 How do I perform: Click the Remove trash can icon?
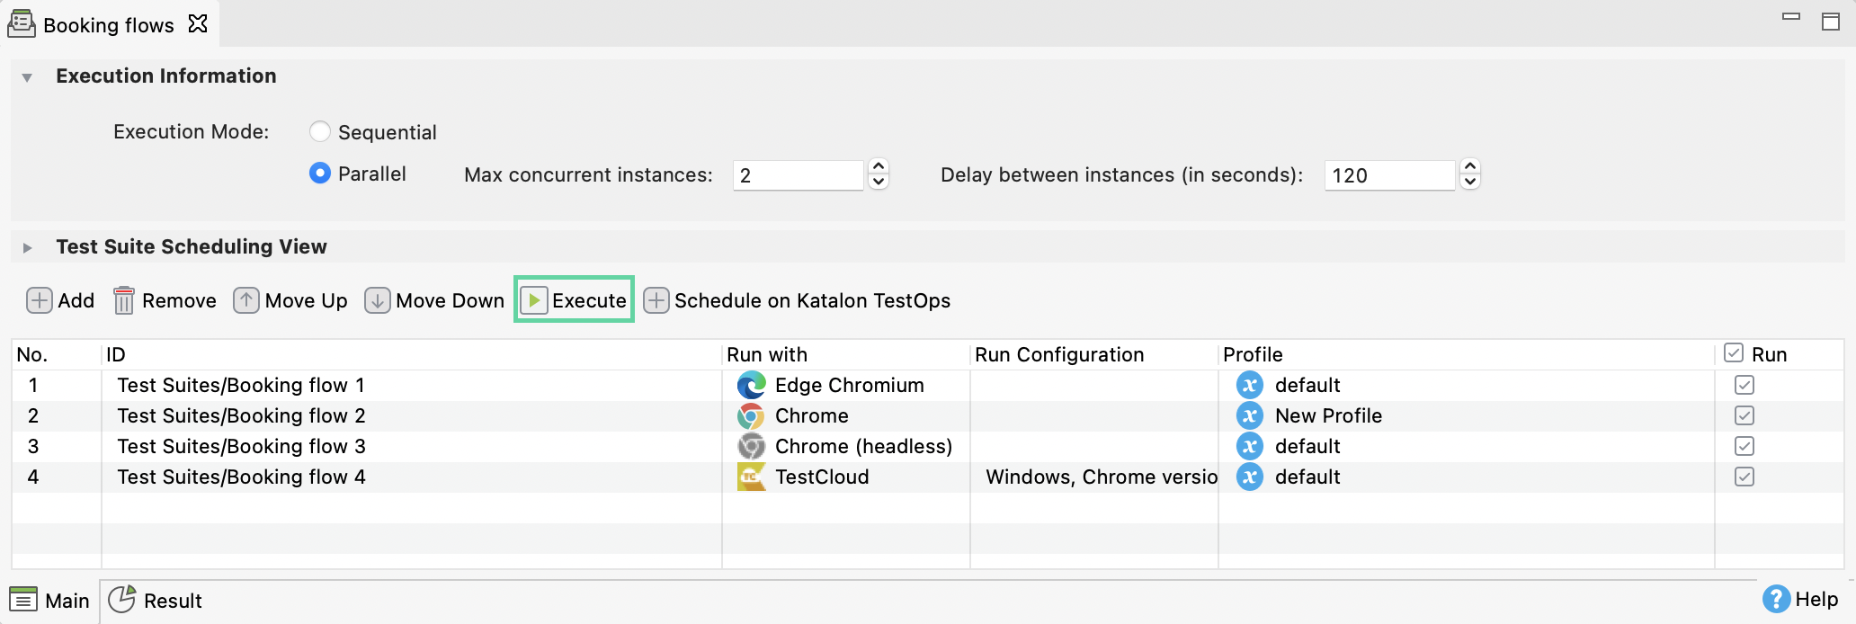tap(124, 300)
